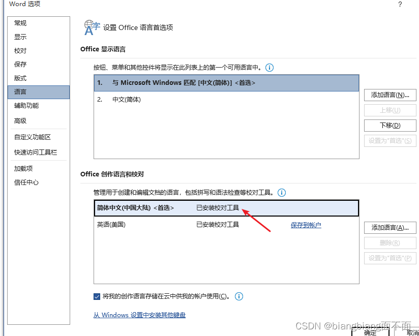The width and height of the screenshot is (419, 336).
Task: Open the 信任中心 category
Action: [x=39, y=182]
